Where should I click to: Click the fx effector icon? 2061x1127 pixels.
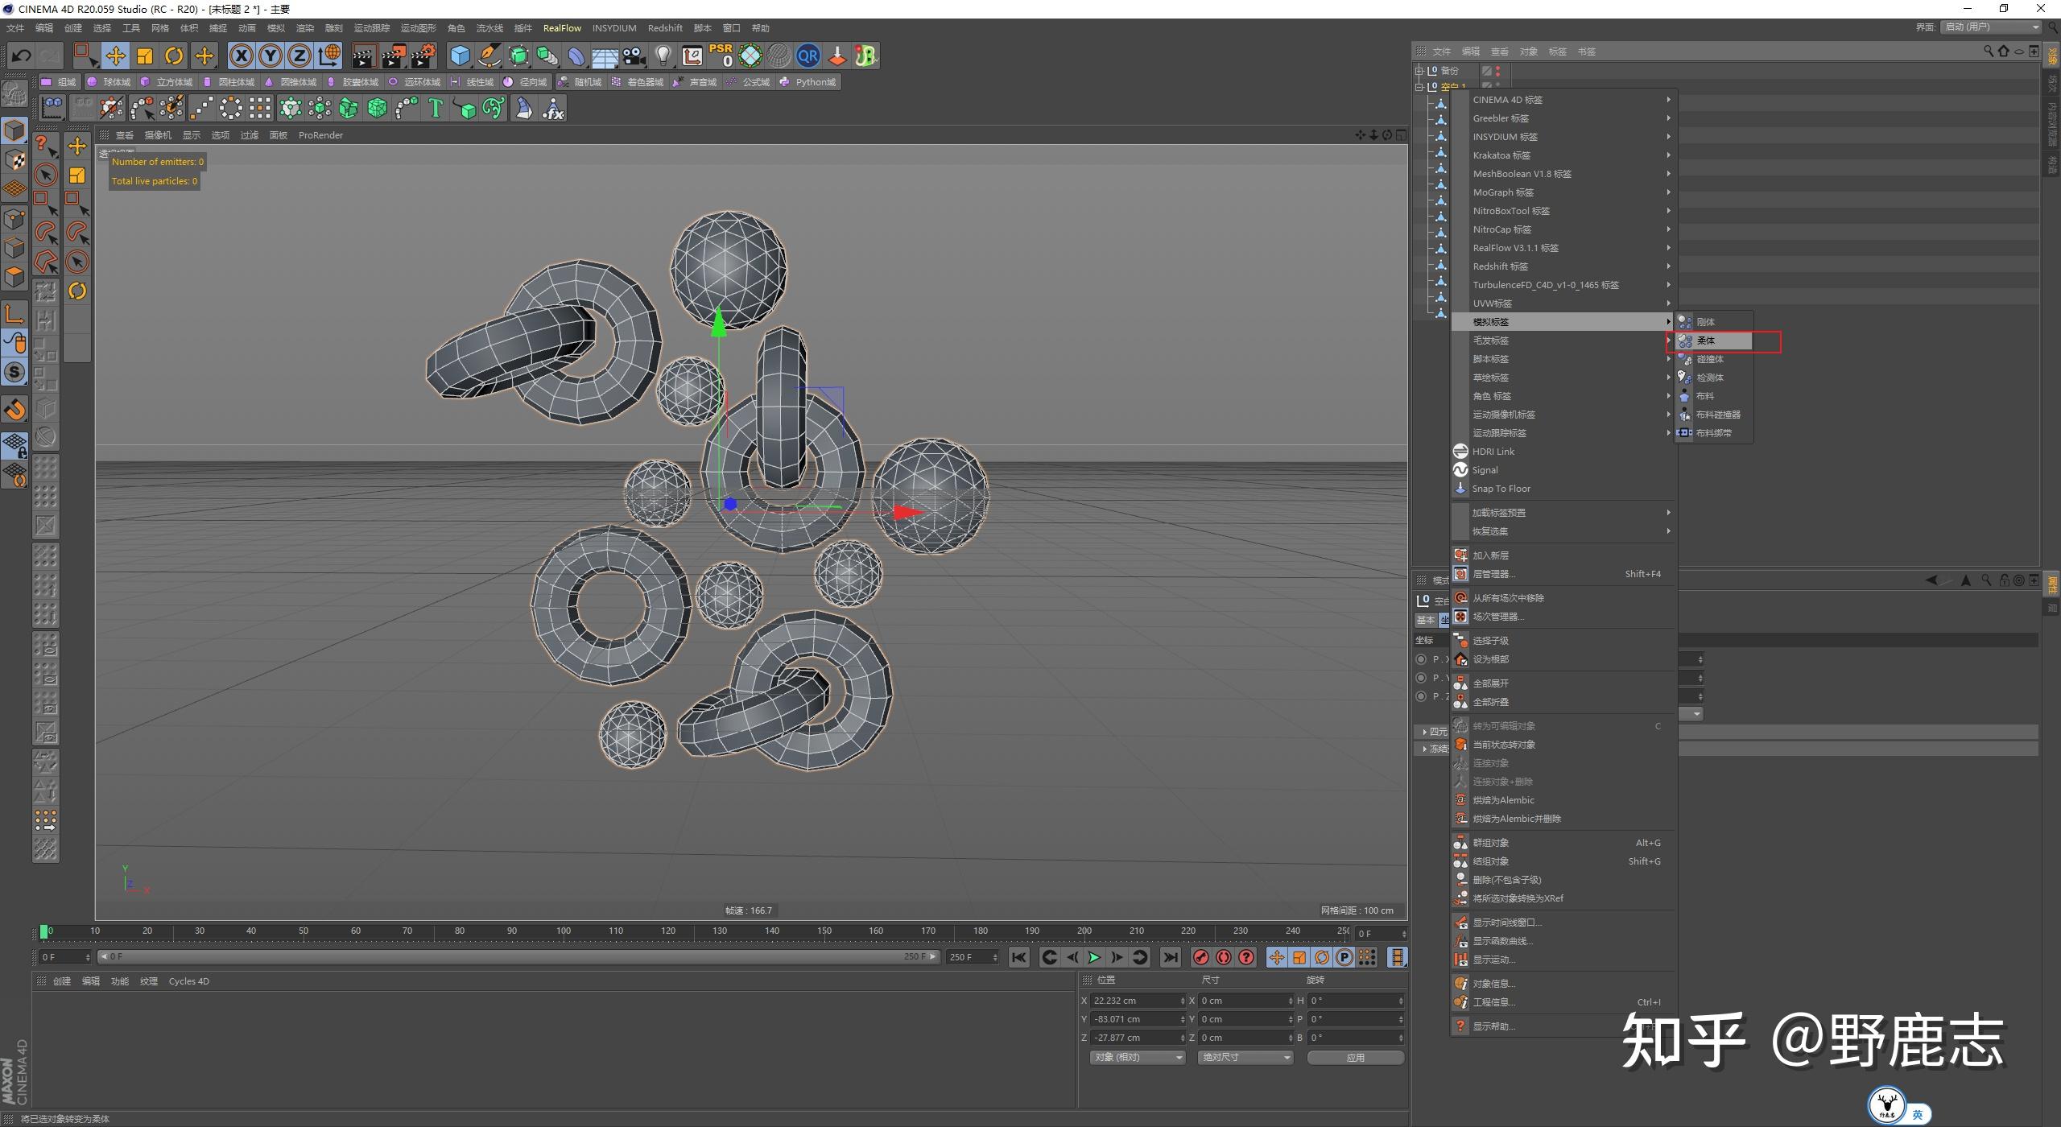[x=553, y=108]
